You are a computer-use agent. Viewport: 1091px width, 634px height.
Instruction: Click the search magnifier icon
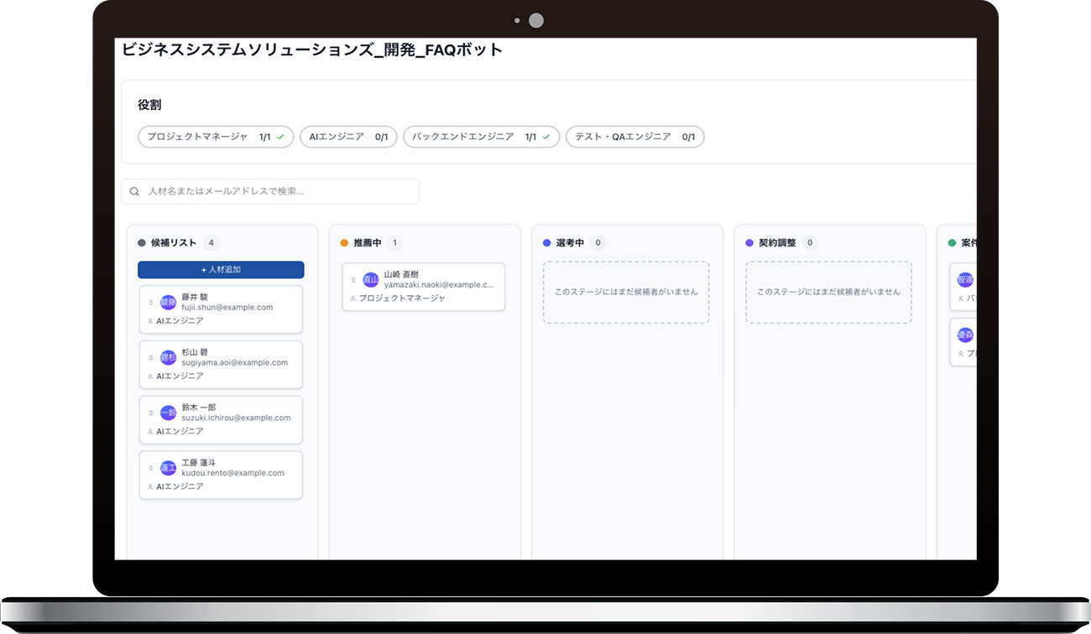pyautogui.click(x=134, y=191)
